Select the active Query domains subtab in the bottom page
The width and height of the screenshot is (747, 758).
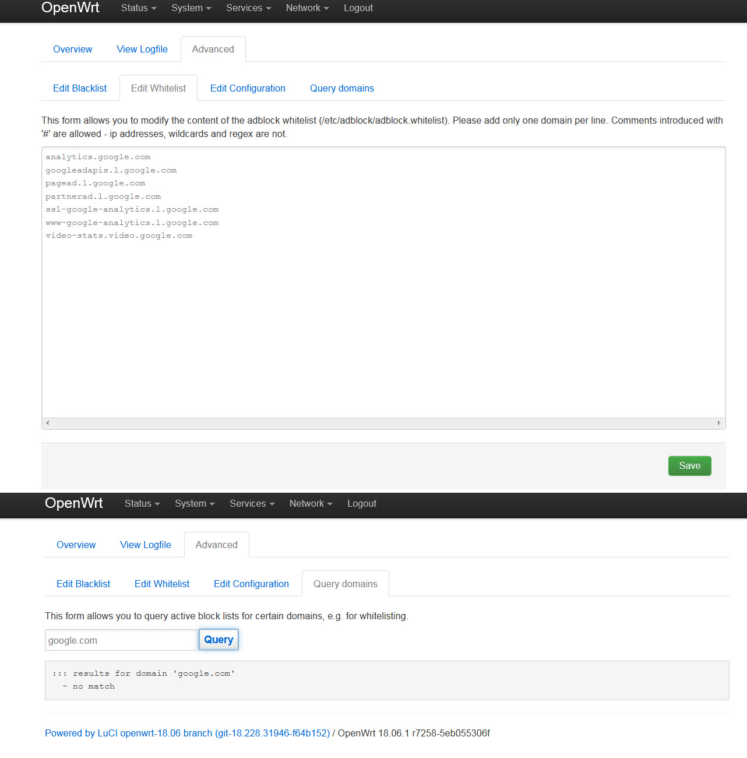click(x=346, y=584)
